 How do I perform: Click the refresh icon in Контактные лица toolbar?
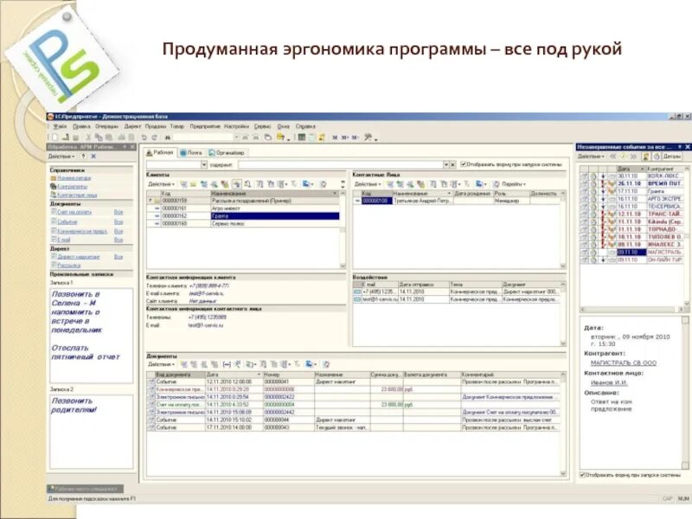pos(496,184)
